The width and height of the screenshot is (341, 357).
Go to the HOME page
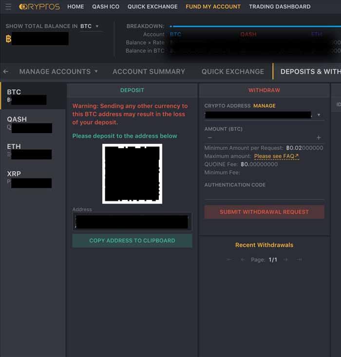76,7
